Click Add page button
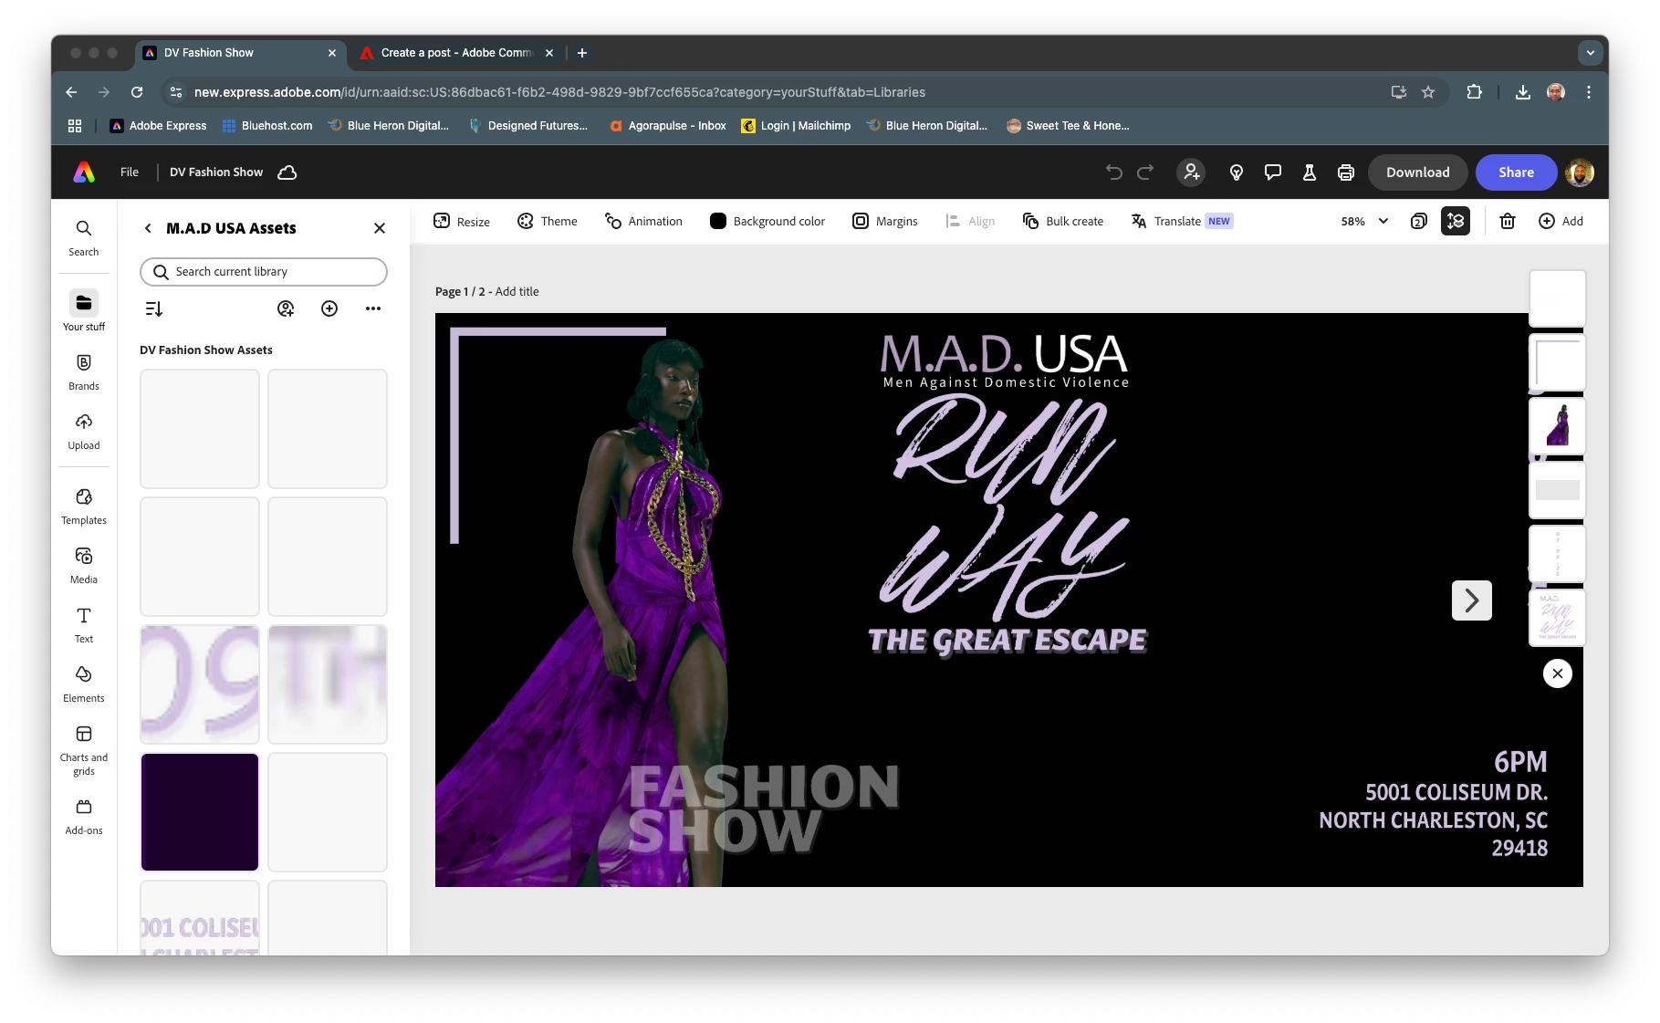The width and height of the screenshot is (1660, 1023). (1561, 222)
